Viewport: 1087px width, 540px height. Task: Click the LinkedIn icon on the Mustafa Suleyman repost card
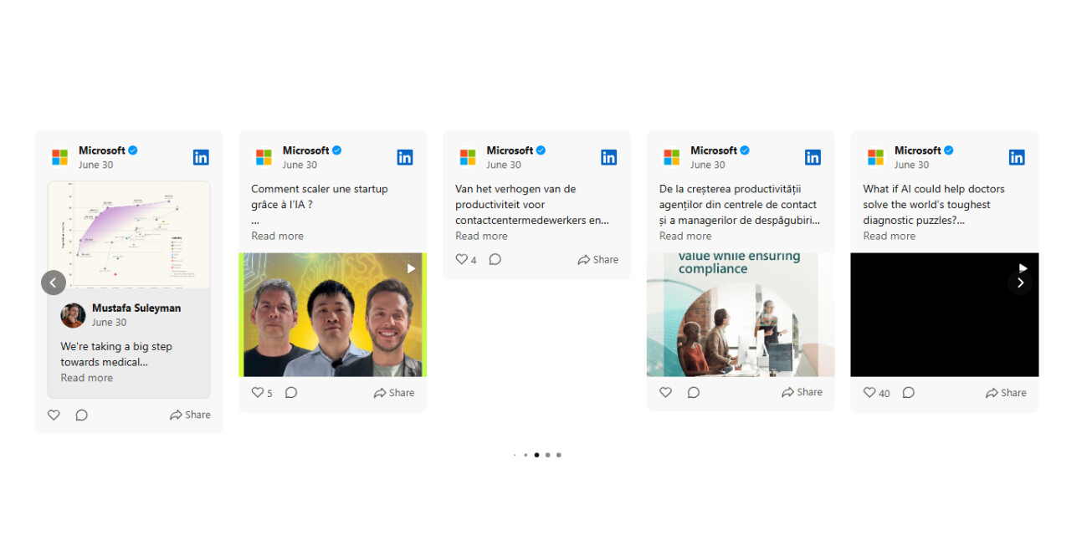[201, 157]
